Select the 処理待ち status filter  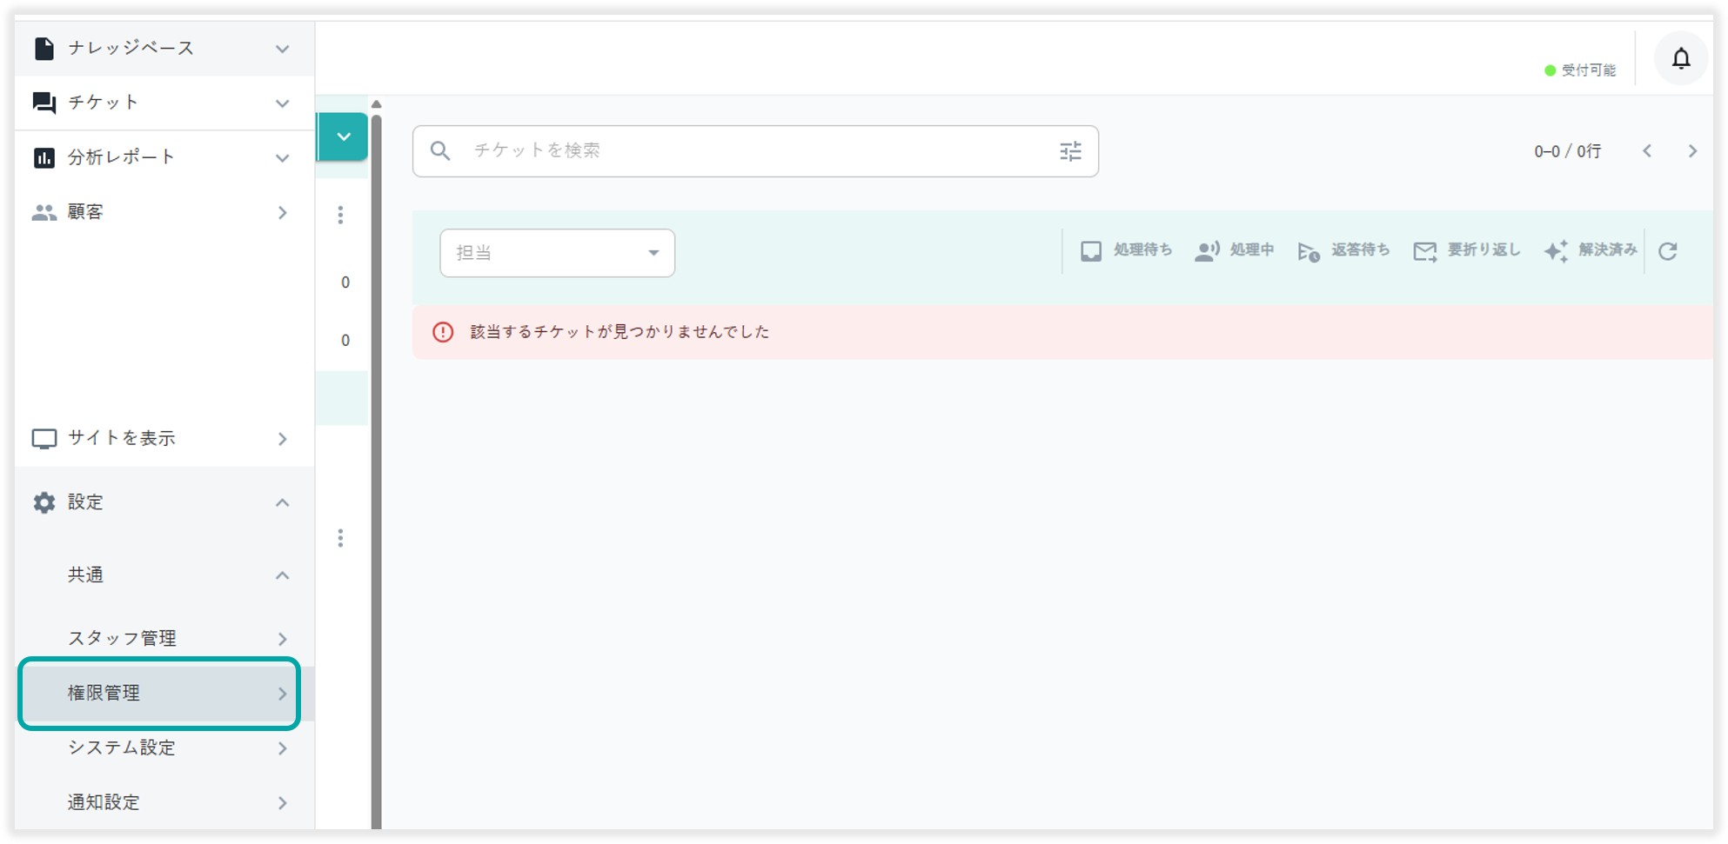[1126, 251]
